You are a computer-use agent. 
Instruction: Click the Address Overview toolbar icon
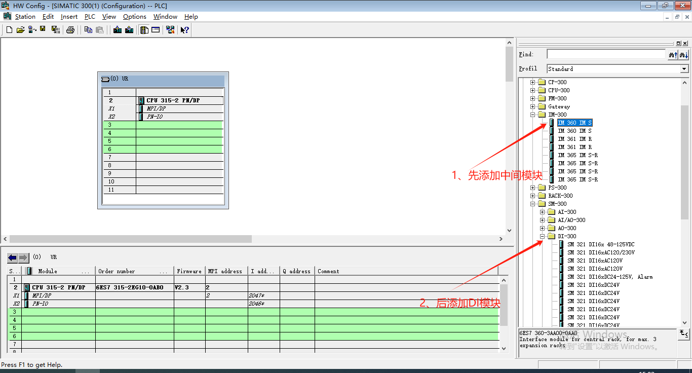tap(156, 30)
